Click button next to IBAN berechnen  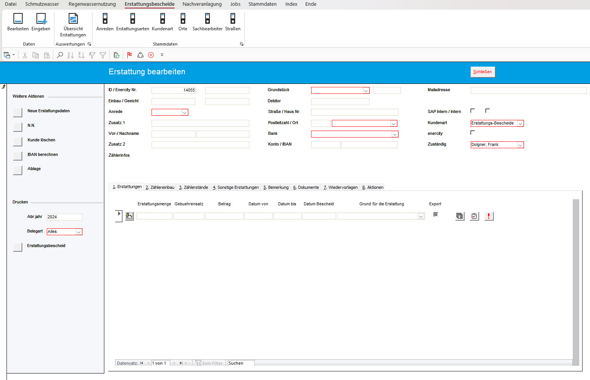pyautogui.click(x=18, y=156)
